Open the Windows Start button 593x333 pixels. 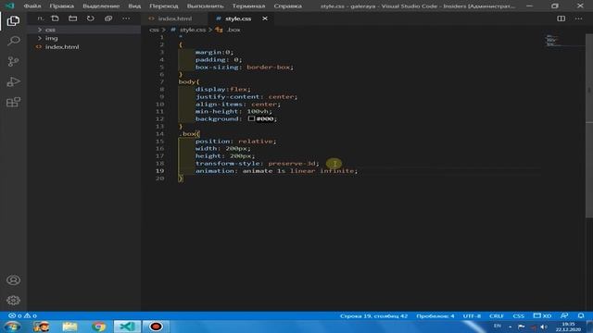(x=11, y=327)
